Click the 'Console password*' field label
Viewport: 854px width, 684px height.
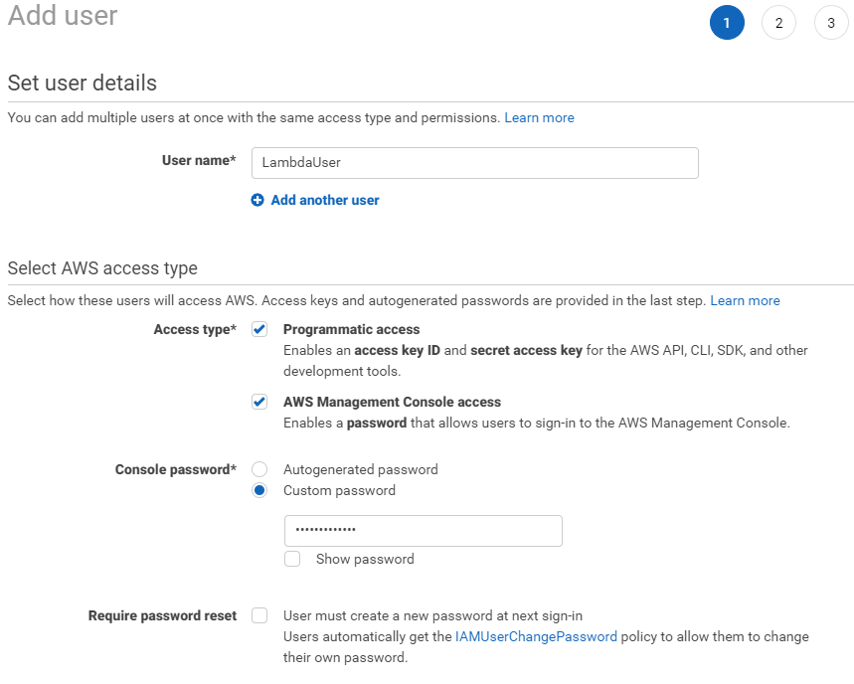pos(175,469)
